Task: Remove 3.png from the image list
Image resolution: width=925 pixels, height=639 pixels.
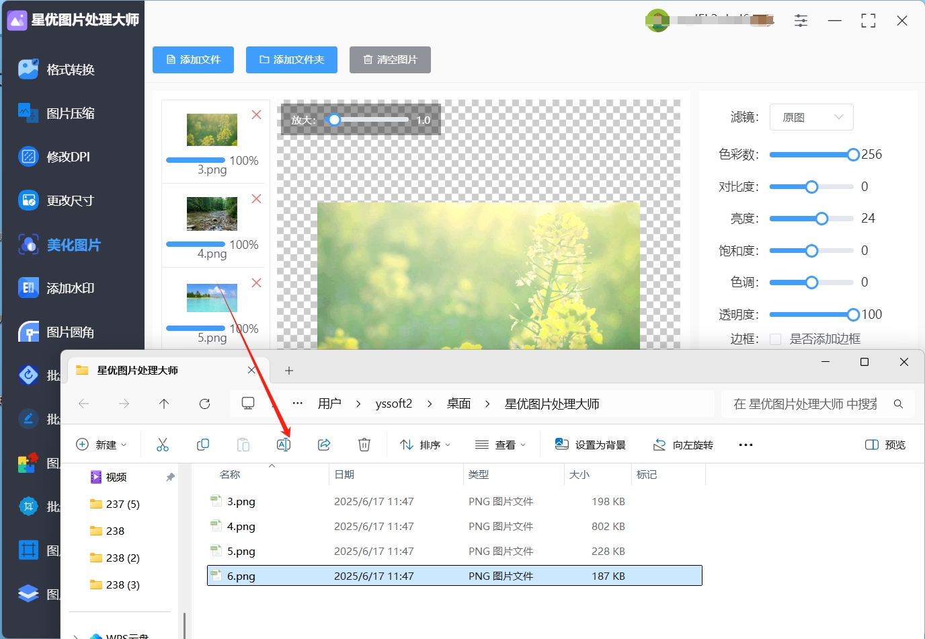Action: point(256,115)
